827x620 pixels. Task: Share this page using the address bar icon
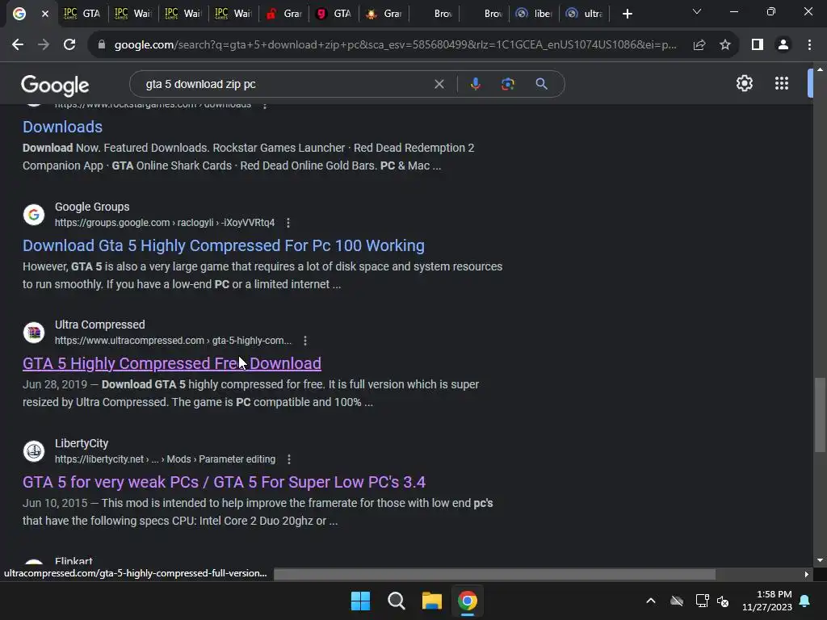(x=699, y=45)
